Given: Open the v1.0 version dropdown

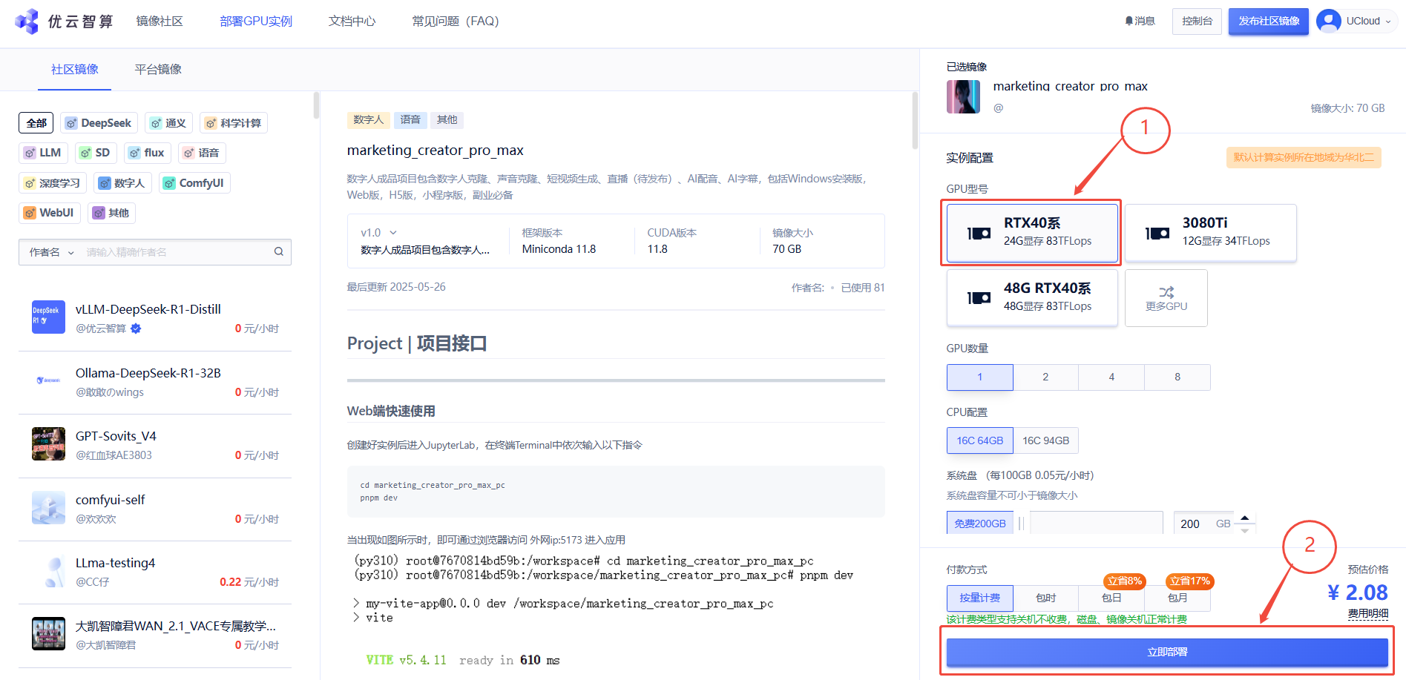Looking at the screenshot, I should click(x=379, y=233).
